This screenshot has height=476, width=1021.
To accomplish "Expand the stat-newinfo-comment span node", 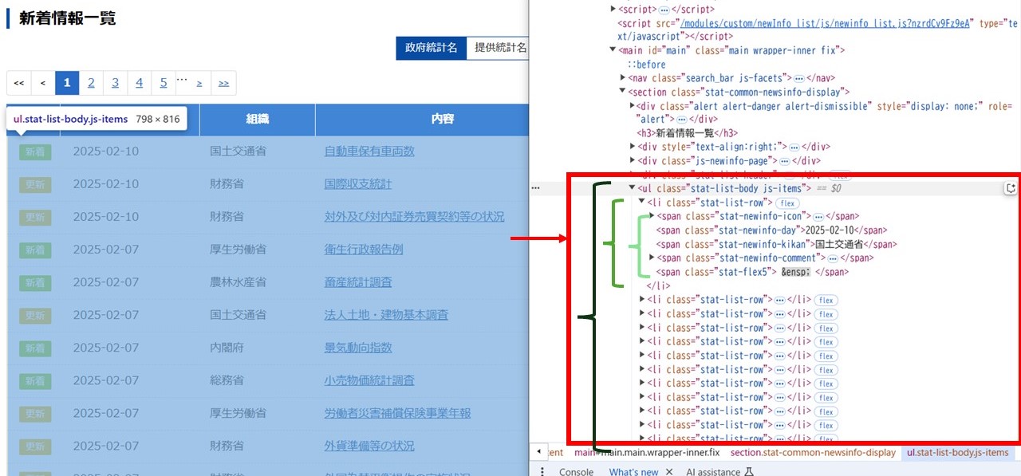I will 652,258.
